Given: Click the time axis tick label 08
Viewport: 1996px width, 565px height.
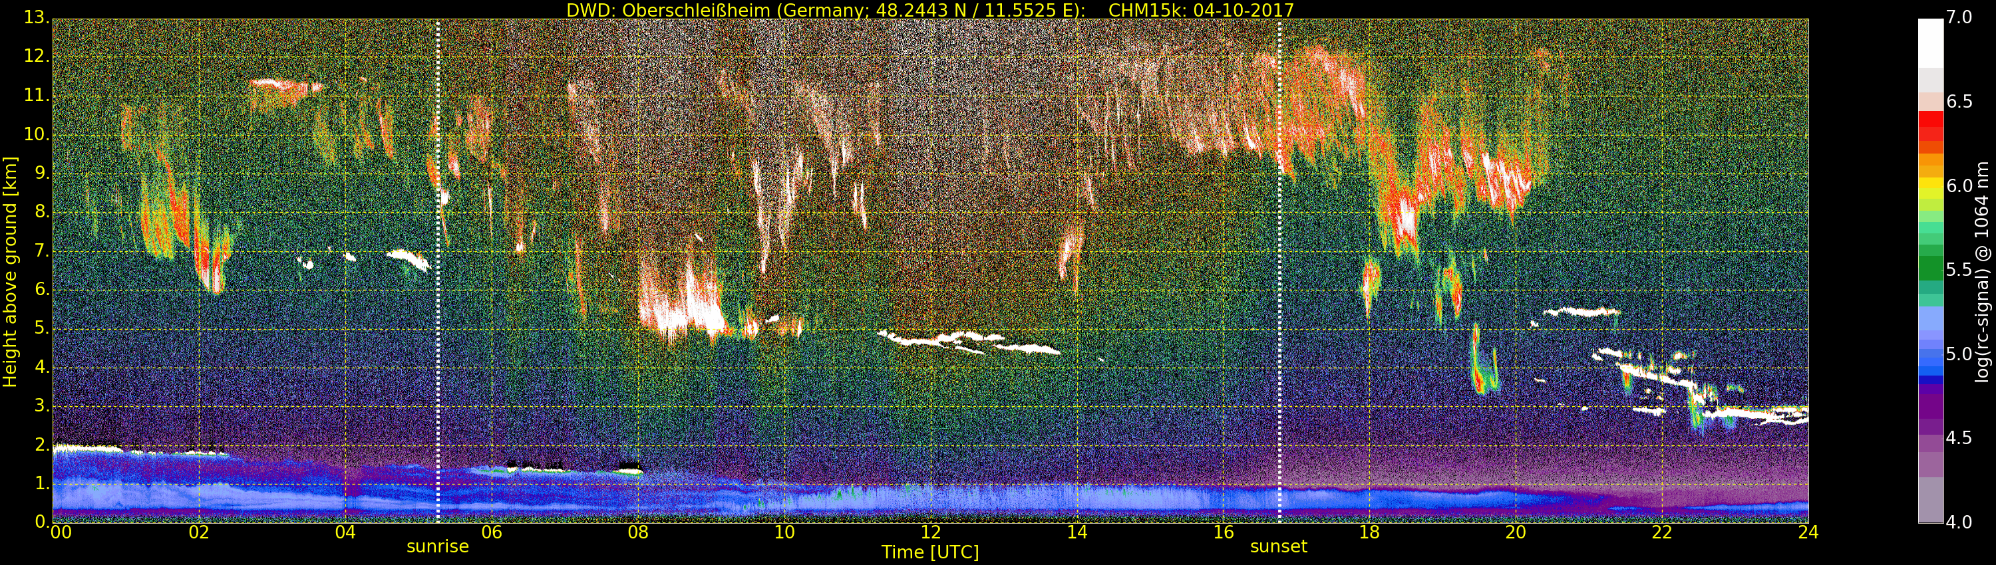Looking at the screenshot, I should tap(637, 532).
